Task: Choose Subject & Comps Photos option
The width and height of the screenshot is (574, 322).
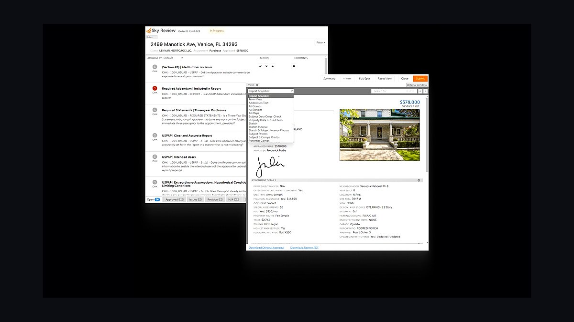Action: pos(271,137)
